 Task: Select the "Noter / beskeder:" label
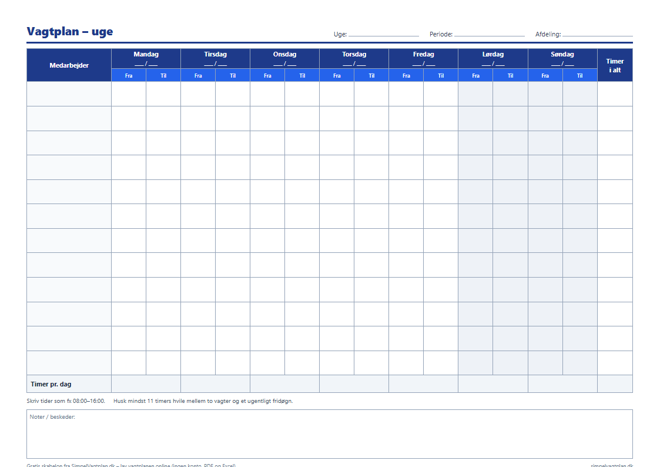pos(52,417)
